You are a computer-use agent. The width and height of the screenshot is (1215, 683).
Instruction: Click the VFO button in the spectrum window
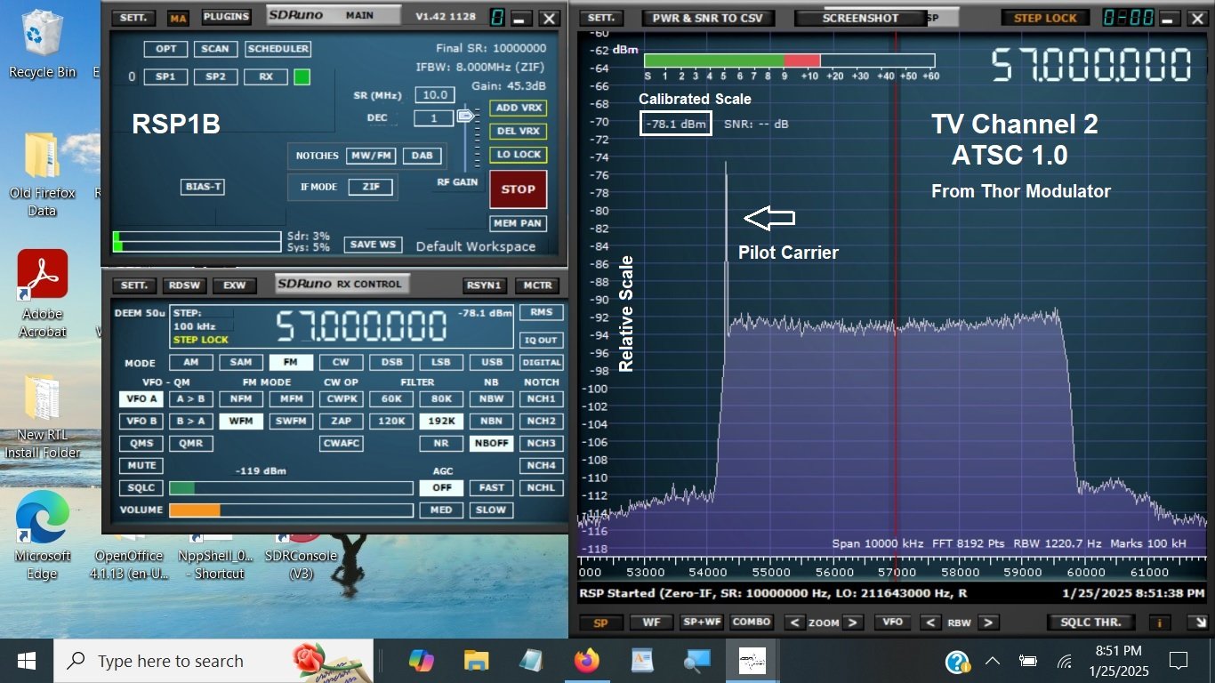click(893, 623)
